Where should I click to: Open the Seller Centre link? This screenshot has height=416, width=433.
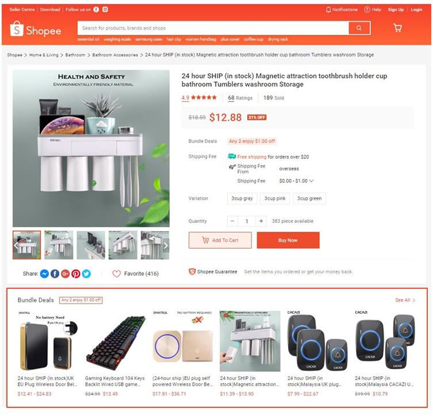[22, 9]
